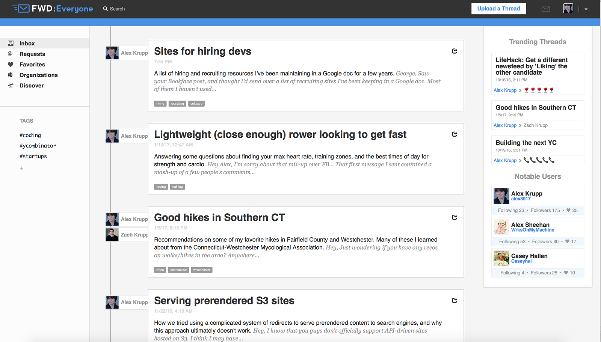Click Alex Krupp link under LifeHack thread
Screen dimensions: 601x342
[x=505, y=90]
